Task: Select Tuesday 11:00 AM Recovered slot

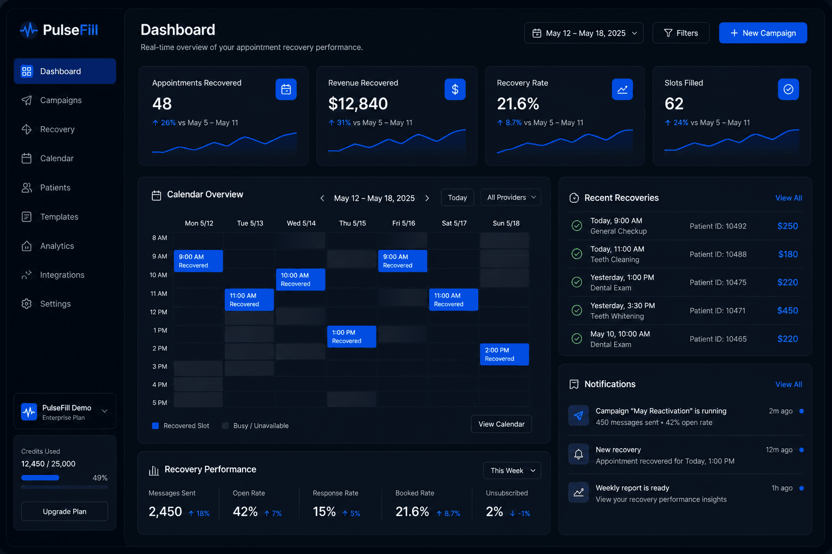Action: click(249, 300)
